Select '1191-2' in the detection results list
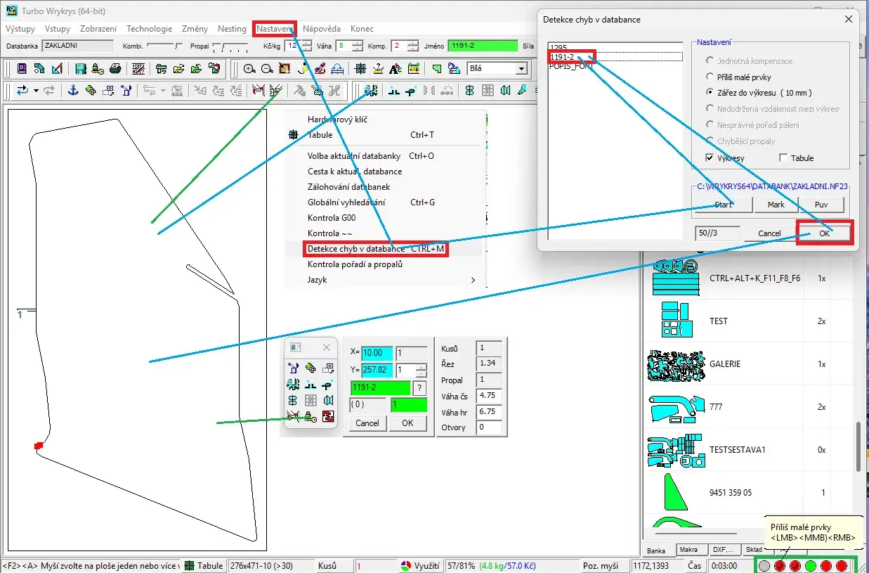Viewport: 869px width, 573px height. 616,57
